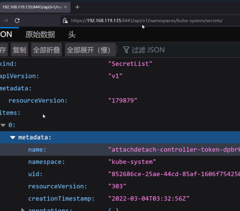This screenshot has height=211, width=240.
Task: Click the "kube-system" value
Action: pos(132,162)
